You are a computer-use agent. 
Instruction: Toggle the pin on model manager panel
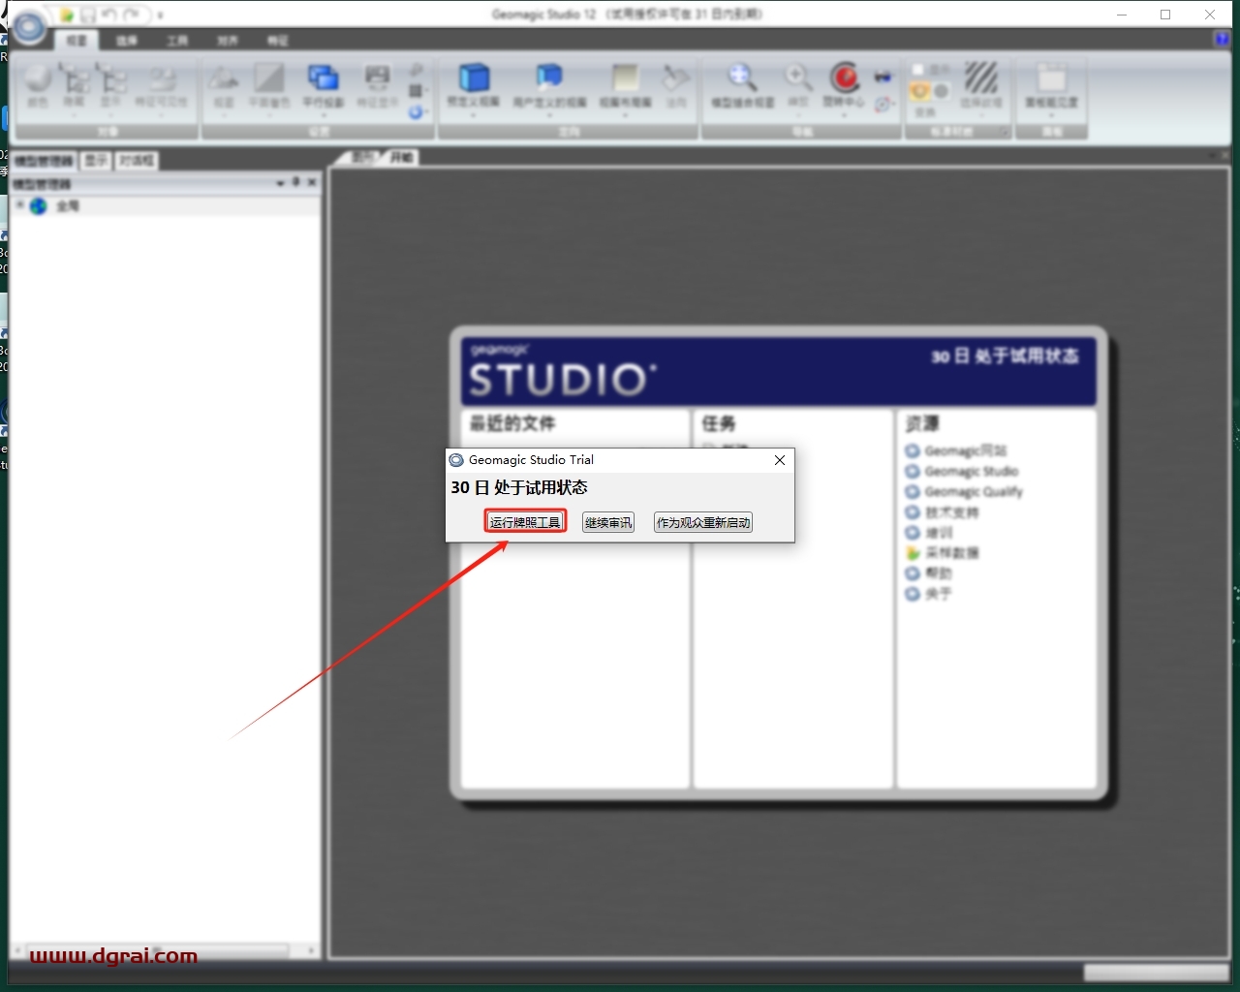(x=296, y=181)
